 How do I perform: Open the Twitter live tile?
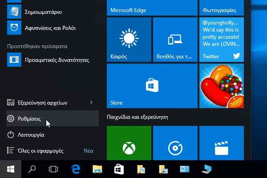[x=222, y=40]
